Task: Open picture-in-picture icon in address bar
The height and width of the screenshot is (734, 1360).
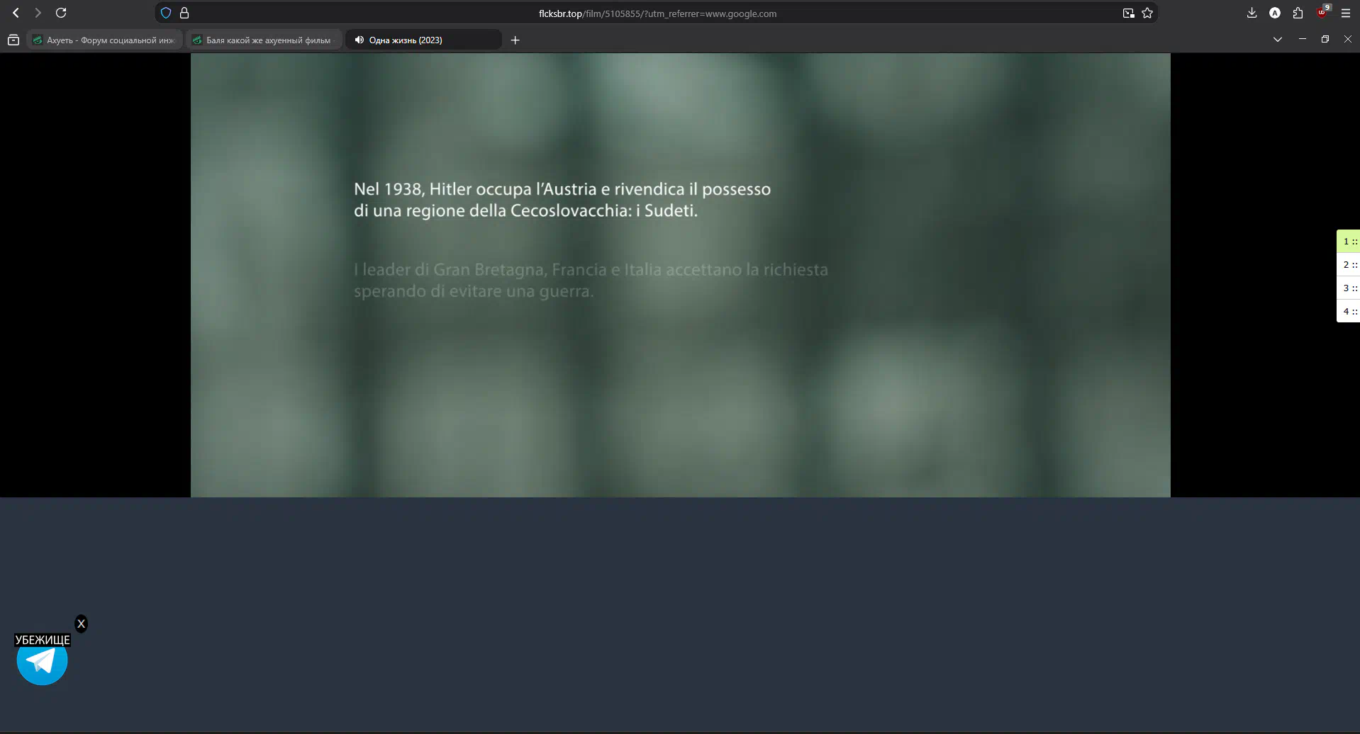Action: point(1128,13)
